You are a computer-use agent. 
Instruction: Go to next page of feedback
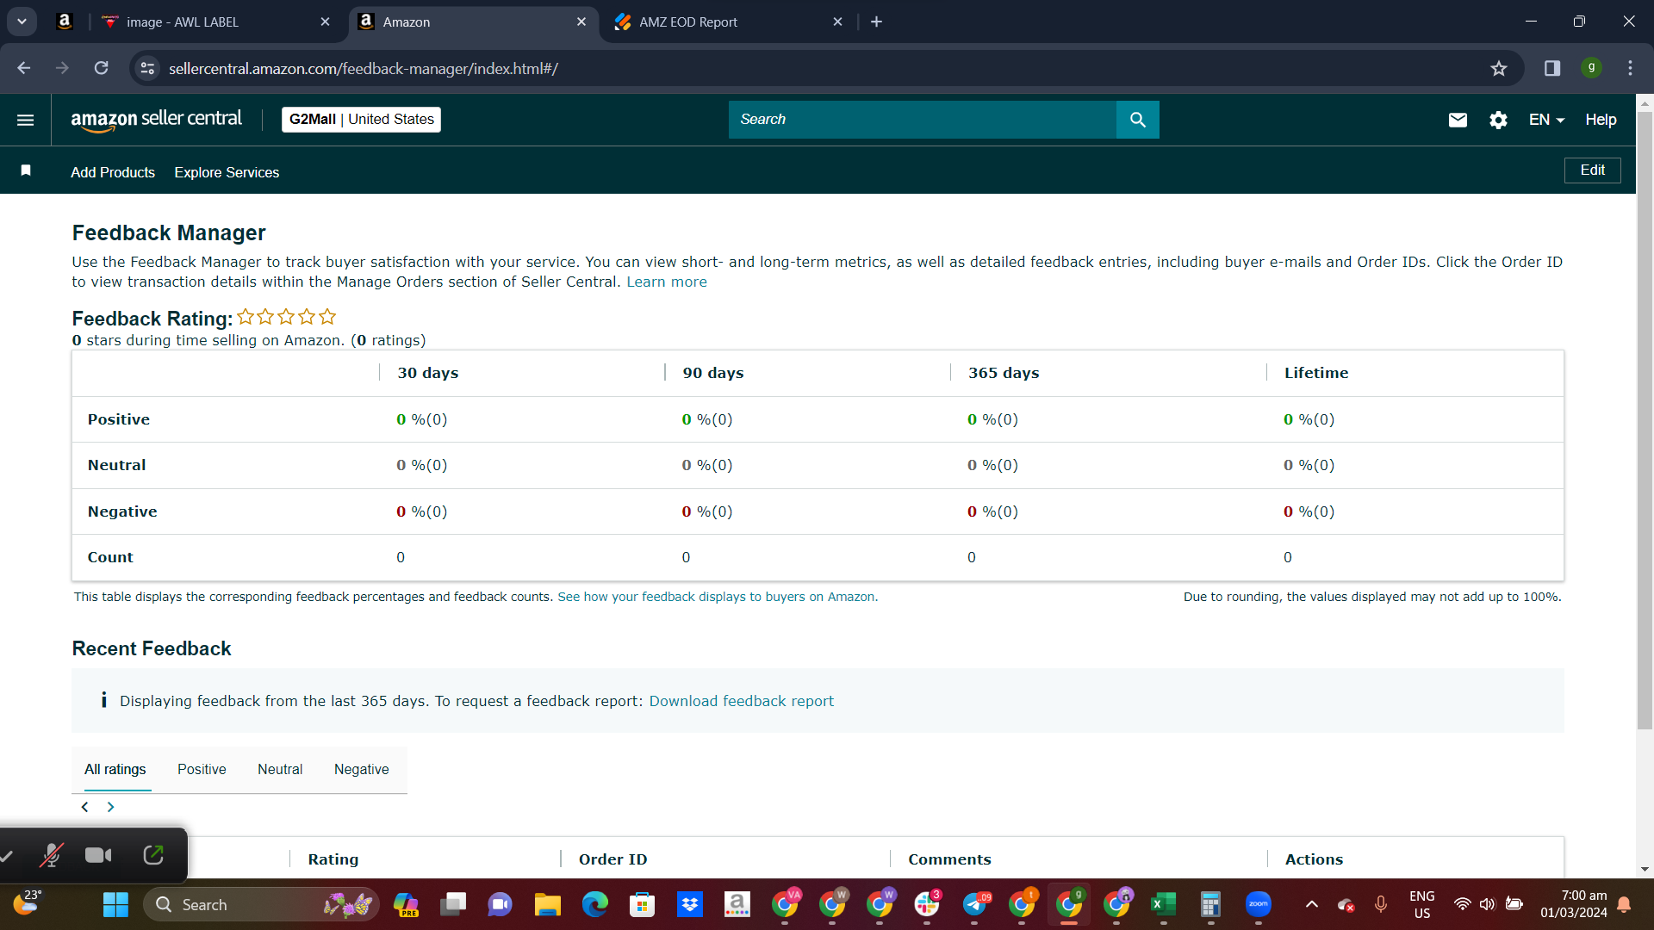click(110, 807)
